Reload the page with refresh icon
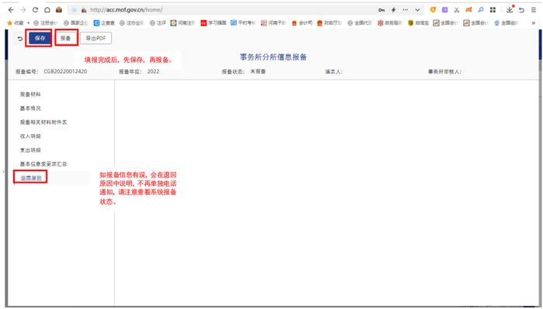 click(36, 9)
